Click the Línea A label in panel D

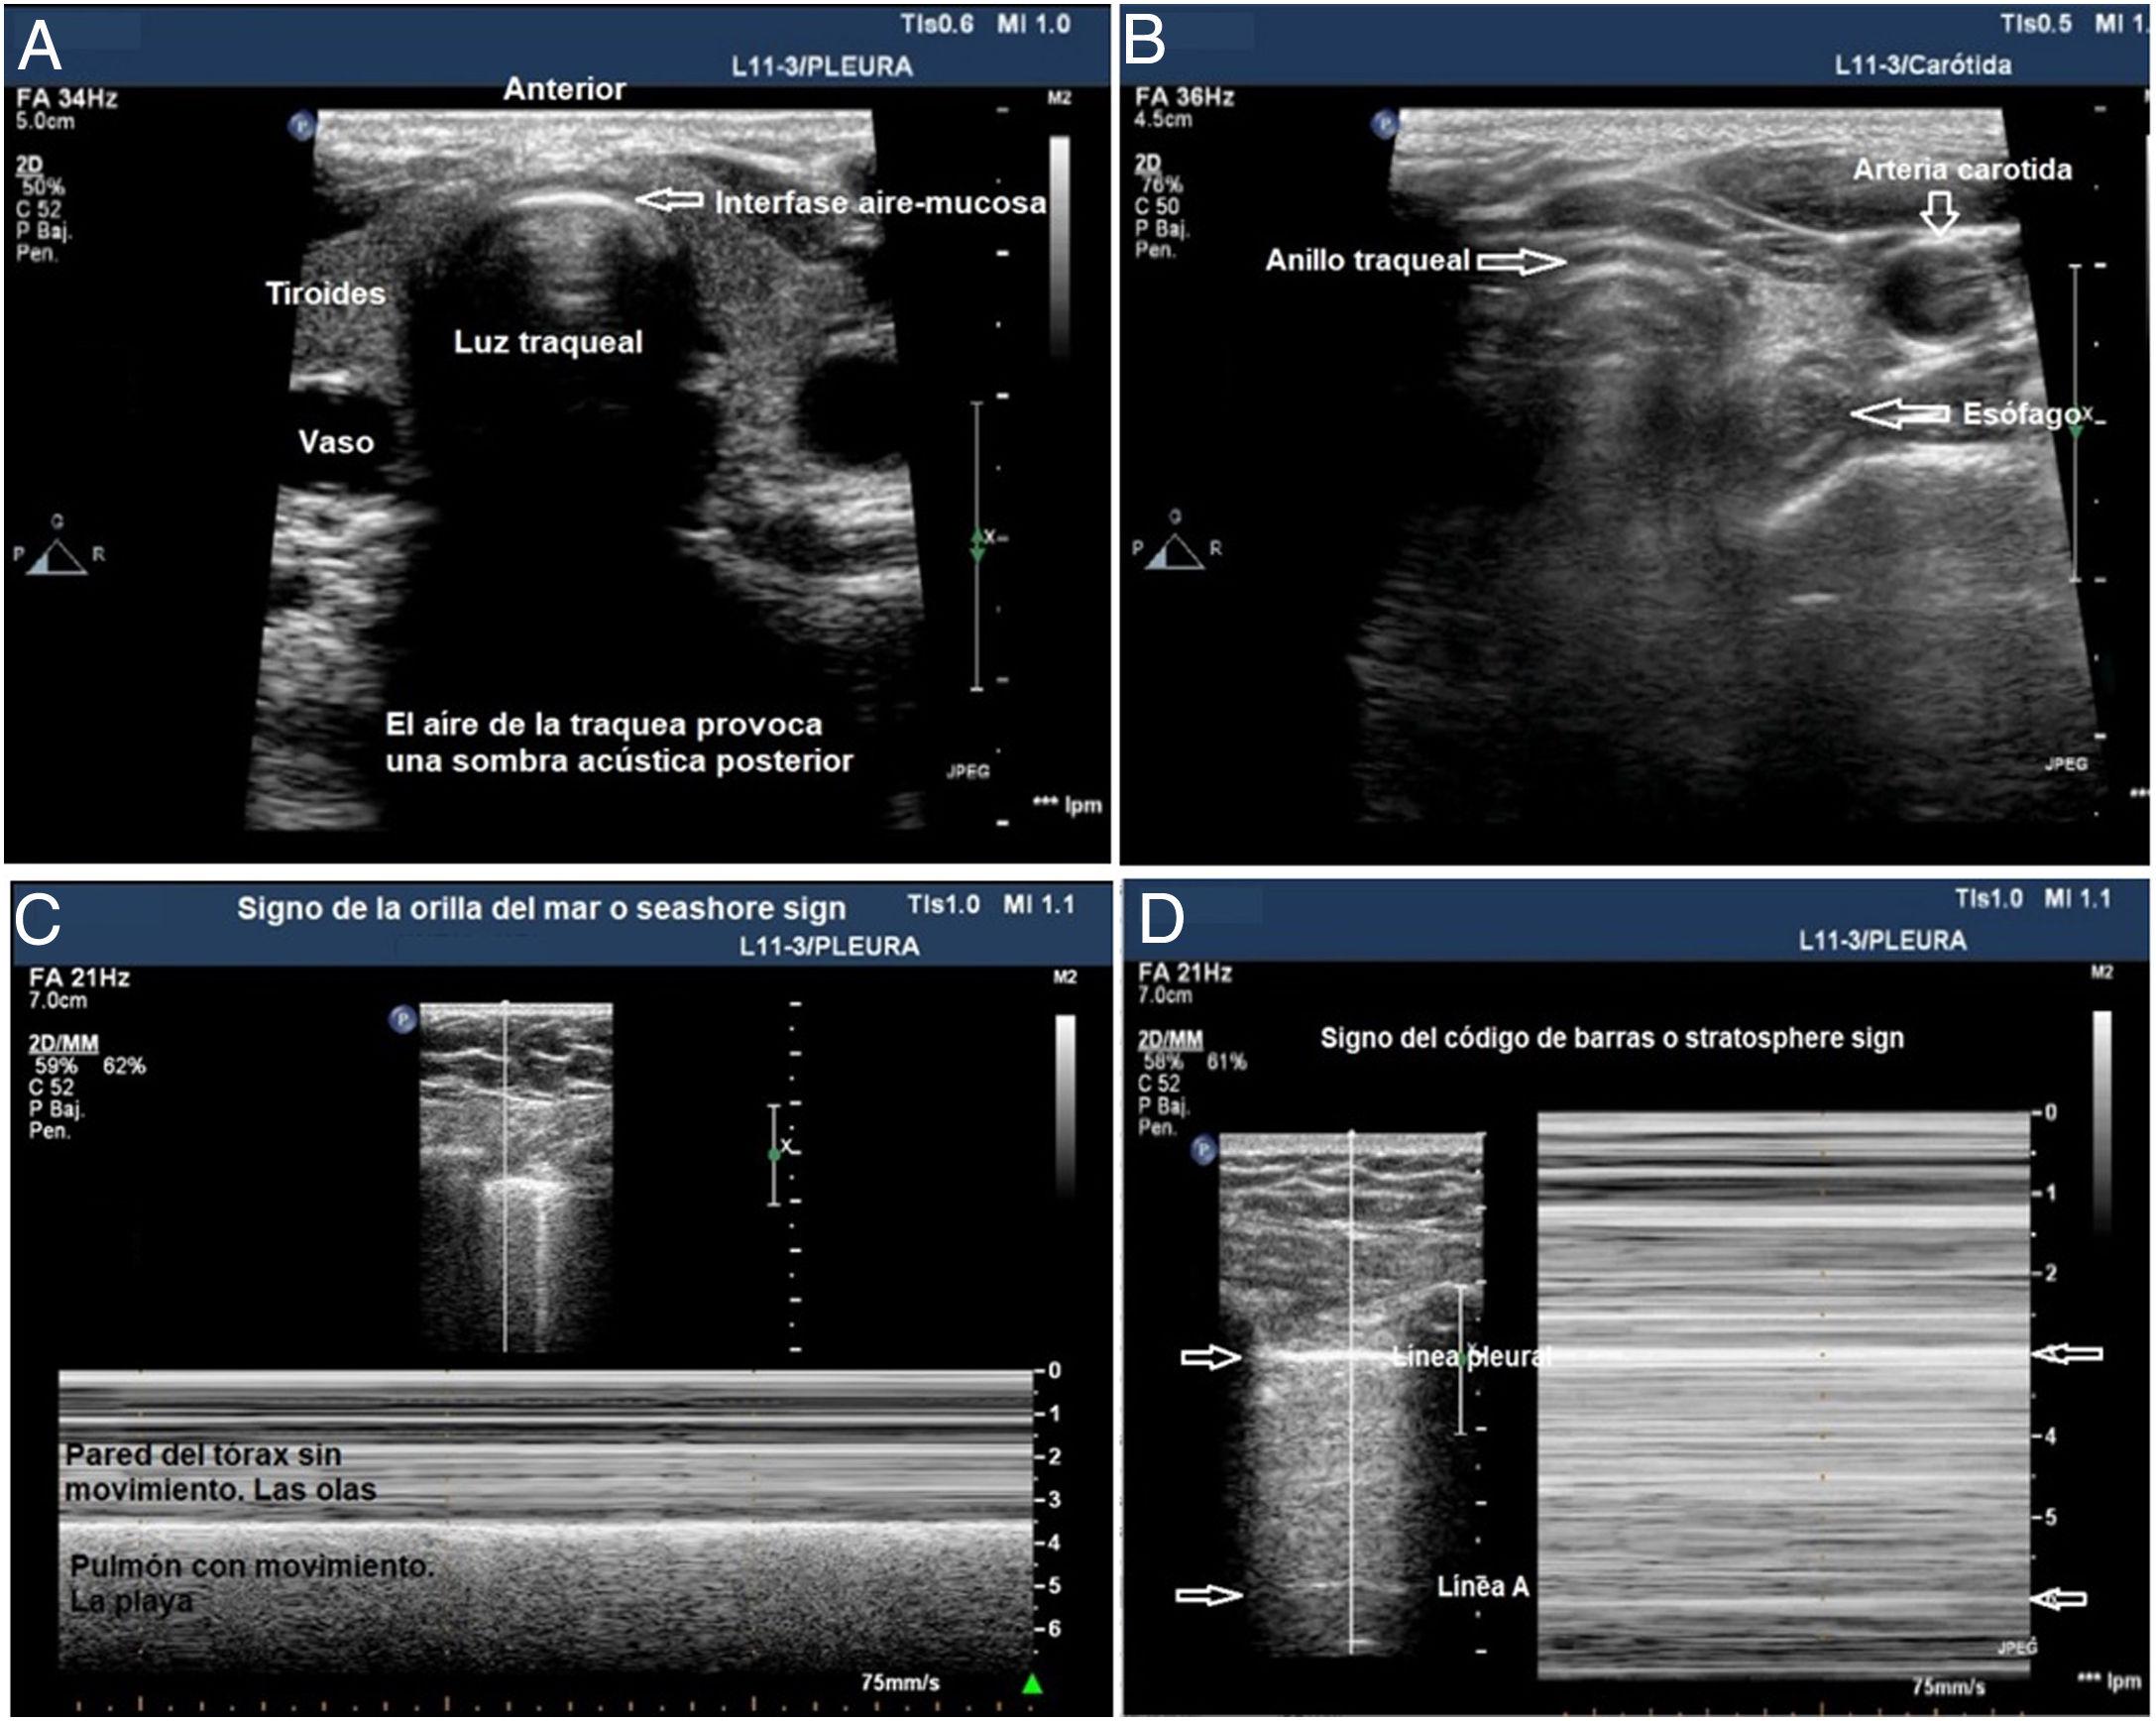[x=1482, y=1586]
